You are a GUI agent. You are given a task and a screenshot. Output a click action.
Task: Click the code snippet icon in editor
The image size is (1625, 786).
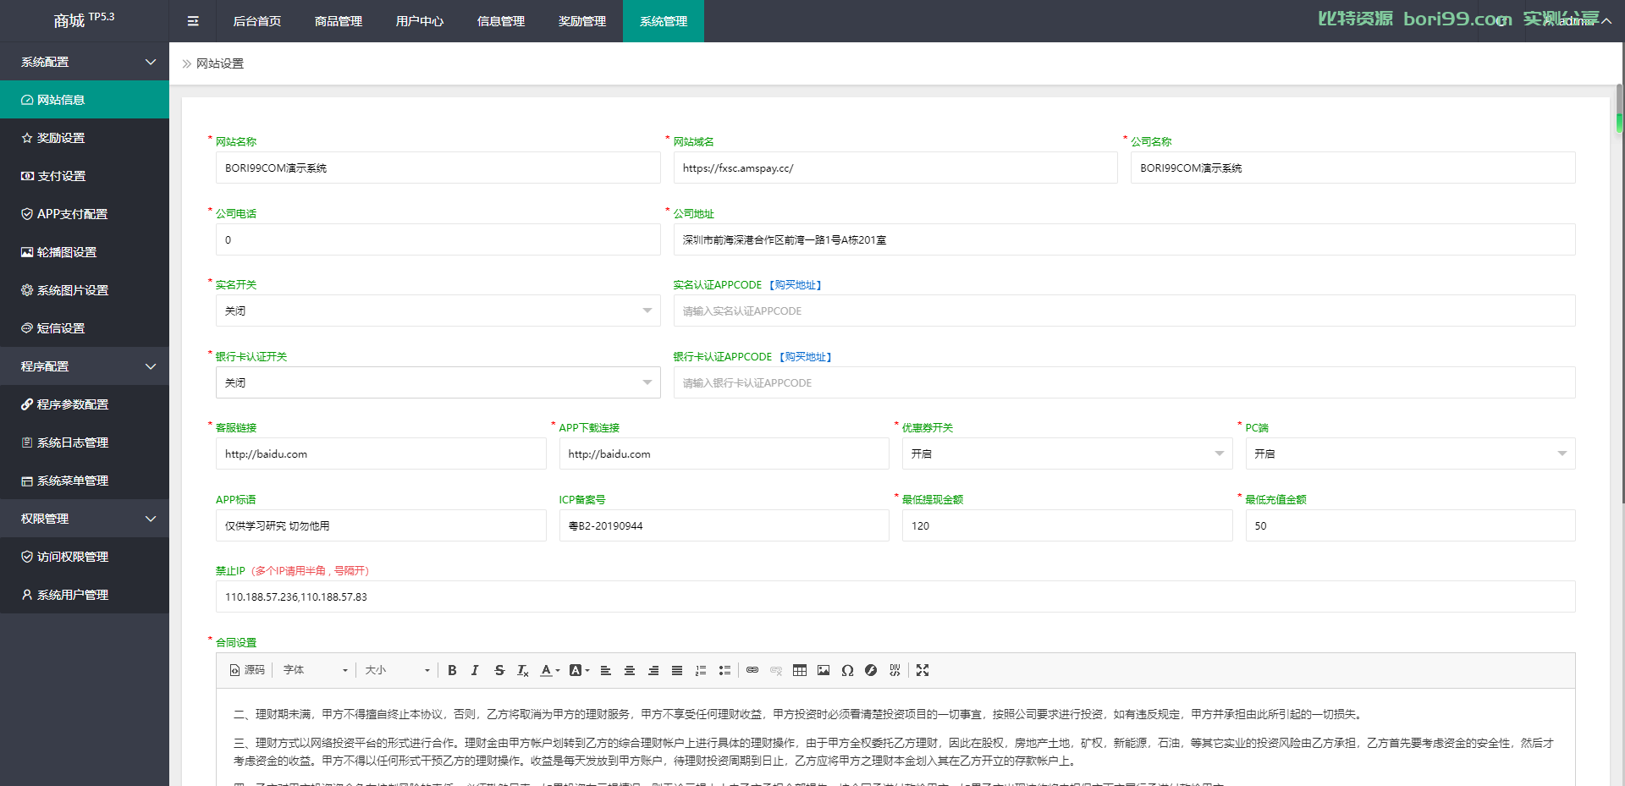click(895, 670)
